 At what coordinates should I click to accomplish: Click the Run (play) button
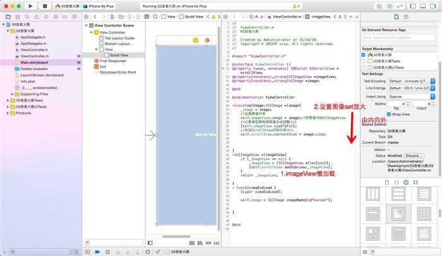coord(31,6)
